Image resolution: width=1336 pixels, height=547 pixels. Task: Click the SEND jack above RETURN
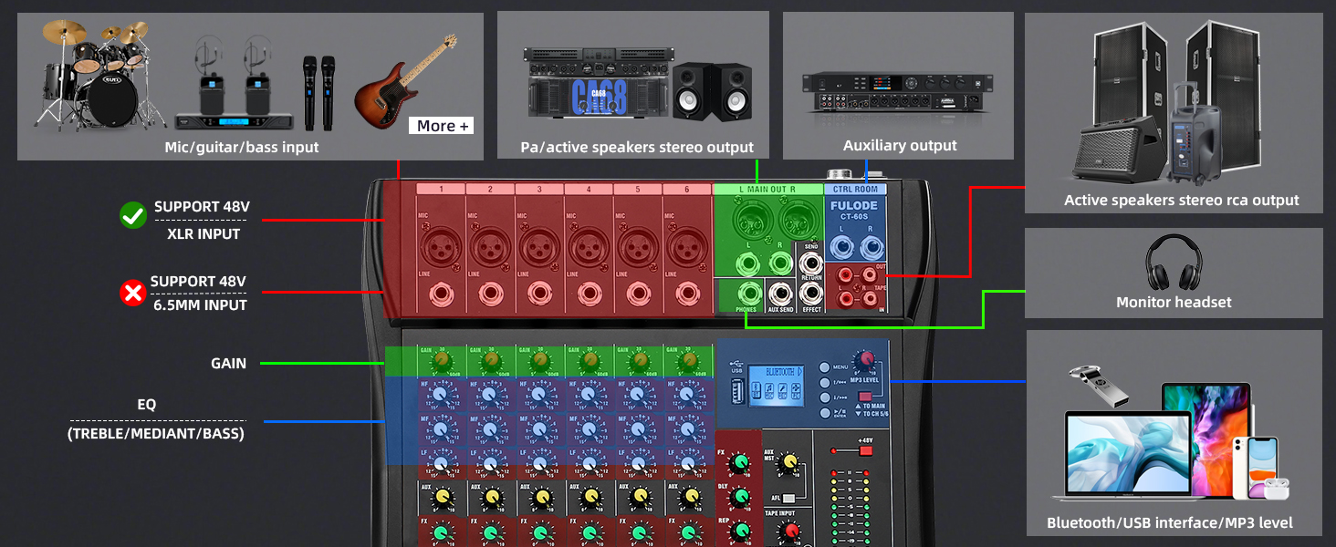(x=811, y=264)
